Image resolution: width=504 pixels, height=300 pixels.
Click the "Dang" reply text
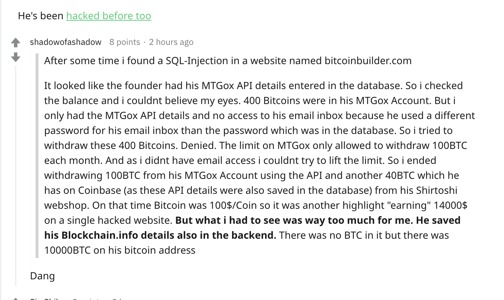tap(42, 276)
